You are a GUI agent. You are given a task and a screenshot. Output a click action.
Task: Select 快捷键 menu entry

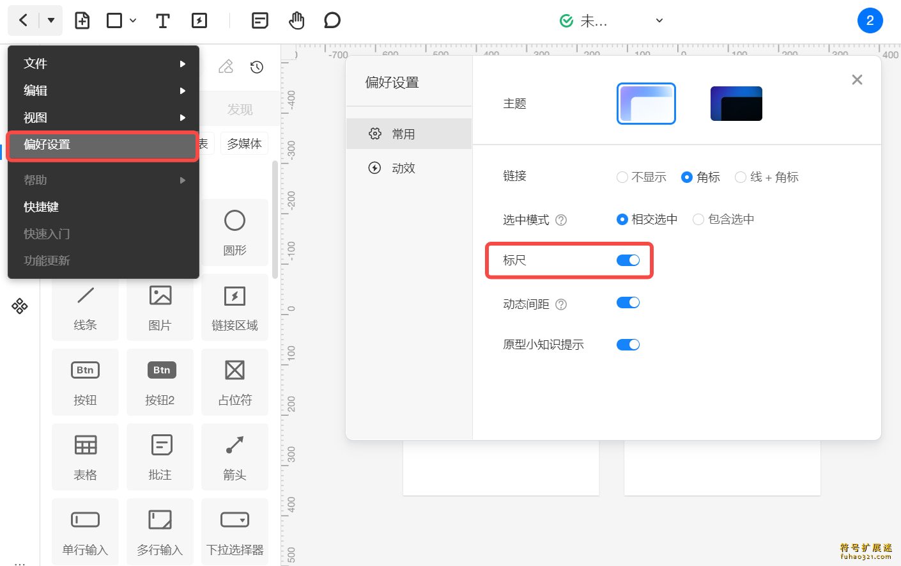(104, 207)
